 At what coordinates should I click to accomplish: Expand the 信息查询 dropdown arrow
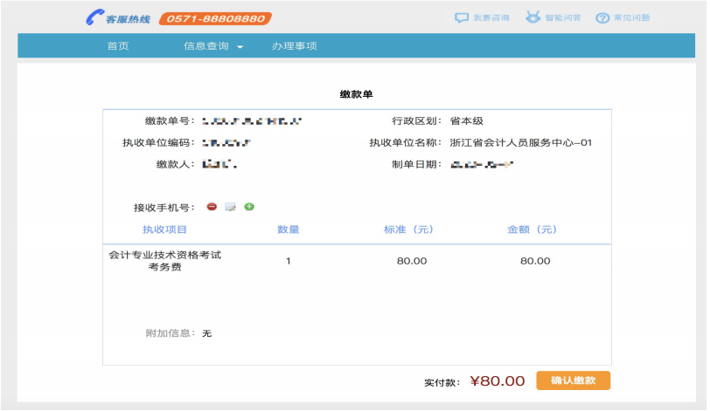point(240,47)
